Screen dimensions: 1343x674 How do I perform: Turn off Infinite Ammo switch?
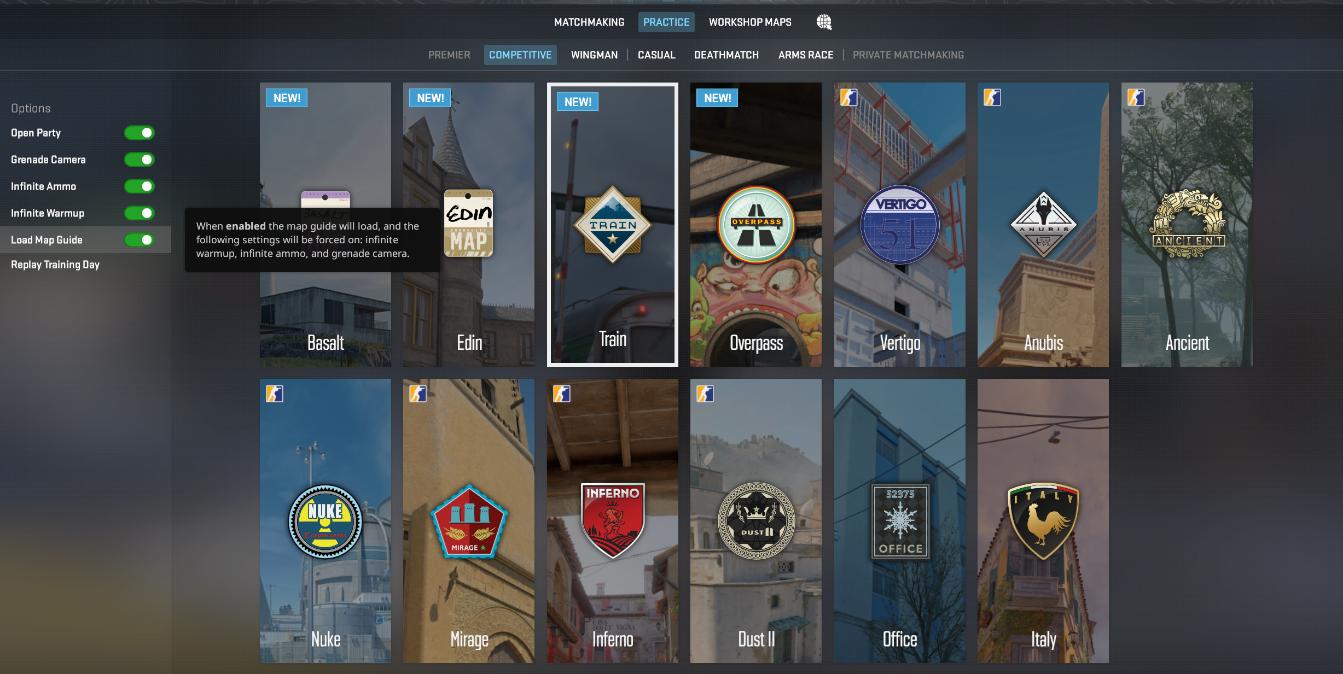(x=139, y=186)
